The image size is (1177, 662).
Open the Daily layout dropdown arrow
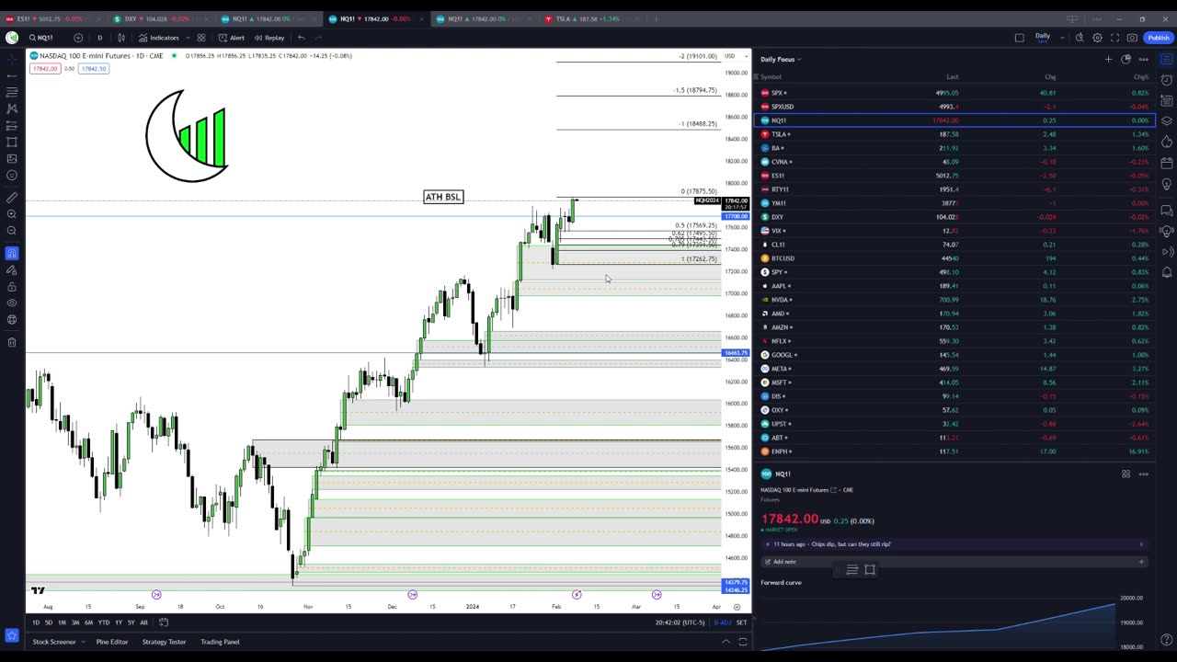coord(1062,38)
